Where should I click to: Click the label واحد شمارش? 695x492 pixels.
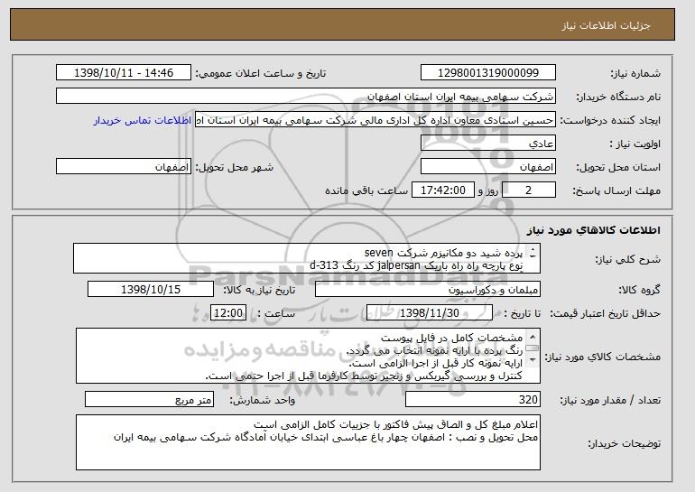(x=262, y=400)
